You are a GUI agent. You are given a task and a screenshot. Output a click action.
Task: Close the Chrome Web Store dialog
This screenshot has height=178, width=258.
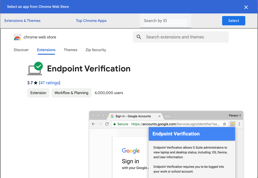click(246, 7)
